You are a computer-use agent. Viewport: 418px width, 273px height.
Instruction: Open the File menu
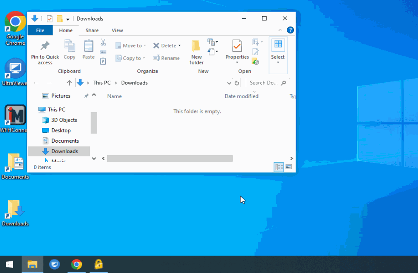click(x=40, y=31)
